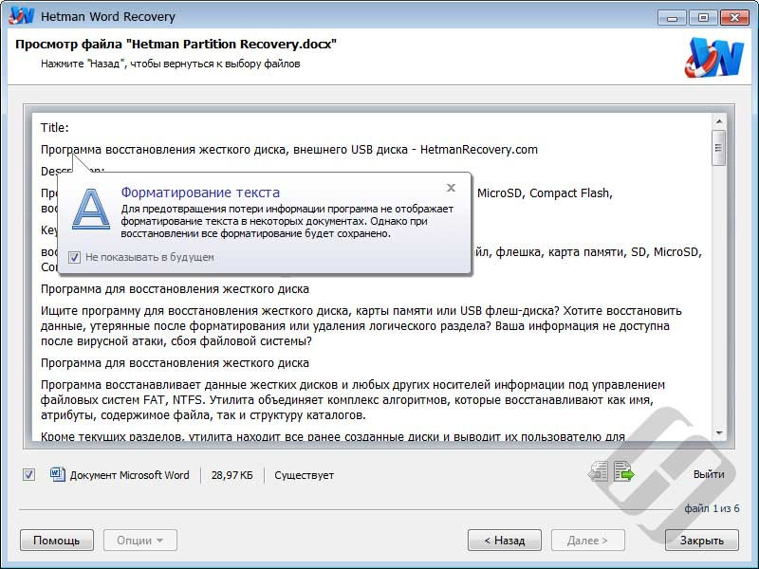Go back with the '< Назад' button
Screen dimensions: 759x569
coord(505,541)
